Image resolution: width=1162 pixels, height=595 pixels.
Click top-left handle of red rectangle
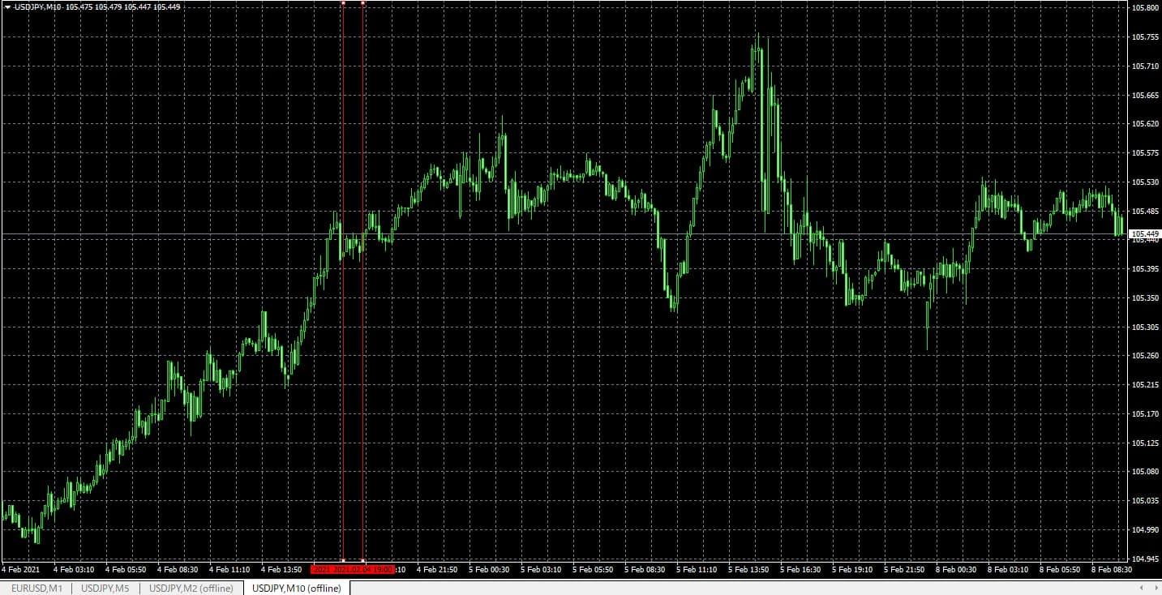point(343,2)
